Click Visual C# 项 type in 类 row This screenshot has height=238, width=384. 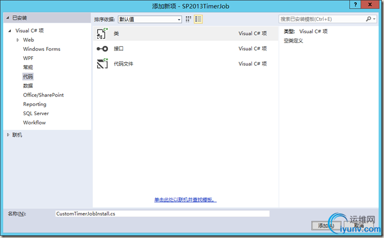coord(253,33)
